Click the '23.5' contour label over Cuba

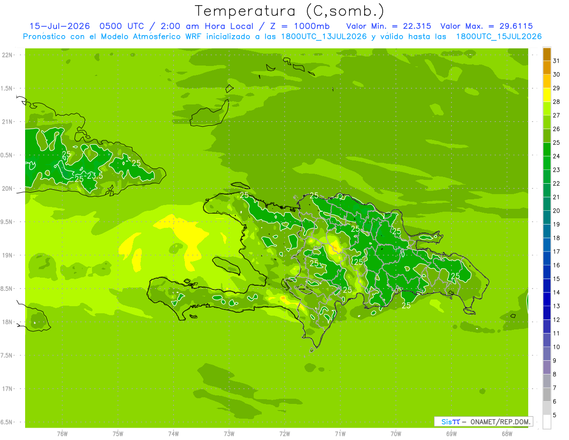[95, 176]
